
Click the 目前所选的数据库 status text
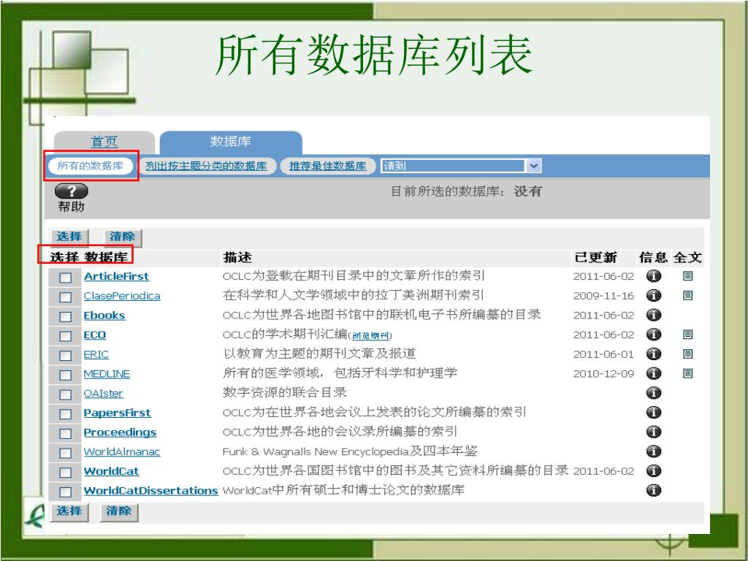pyautogui.click(x=466, y=192)
